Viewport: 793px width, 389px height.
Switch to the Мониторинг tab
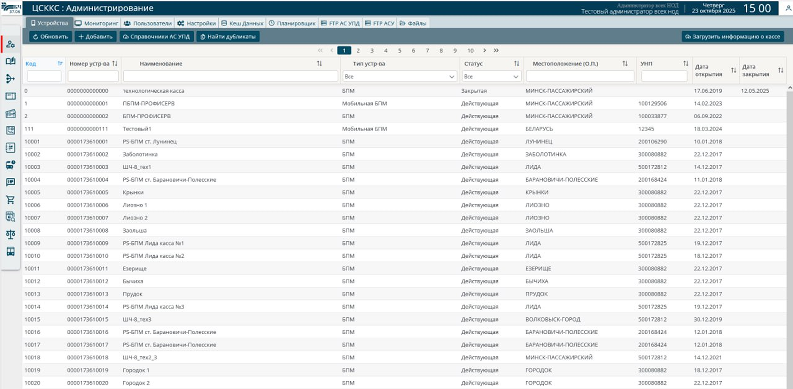(97, 23)
